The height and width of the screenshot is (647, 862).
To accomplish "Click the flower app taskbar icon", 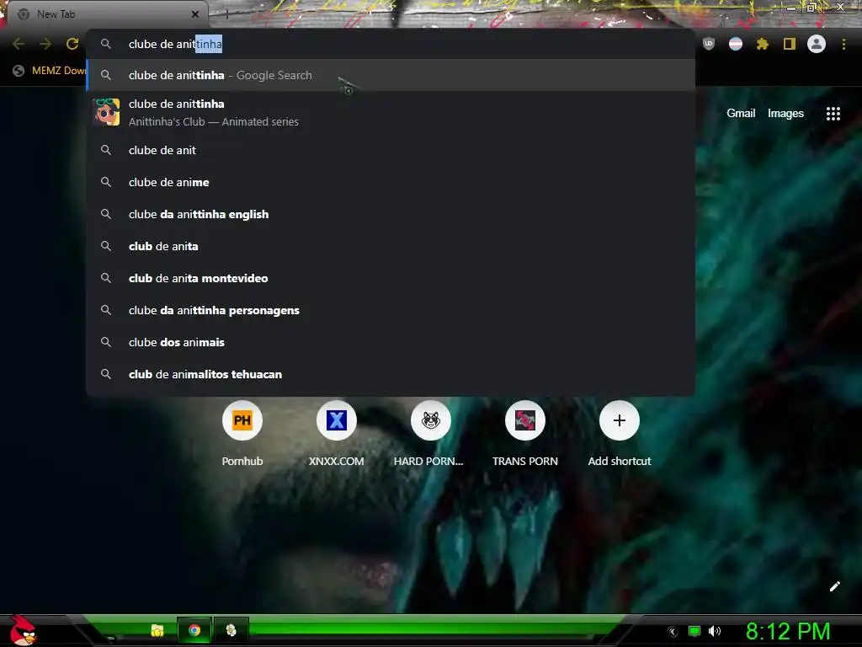I will [x=231, y=630].
